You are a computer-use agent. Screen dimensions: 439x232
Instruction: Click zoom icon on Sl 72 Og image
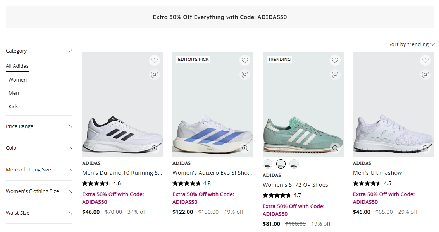(x=335, y=148)
